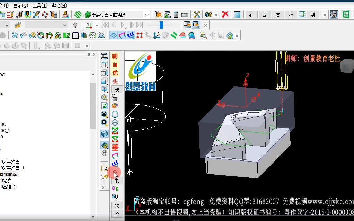Click the view cube in the viewport corner
Screen dimensions: 354x221
click(x=347, y=66)
